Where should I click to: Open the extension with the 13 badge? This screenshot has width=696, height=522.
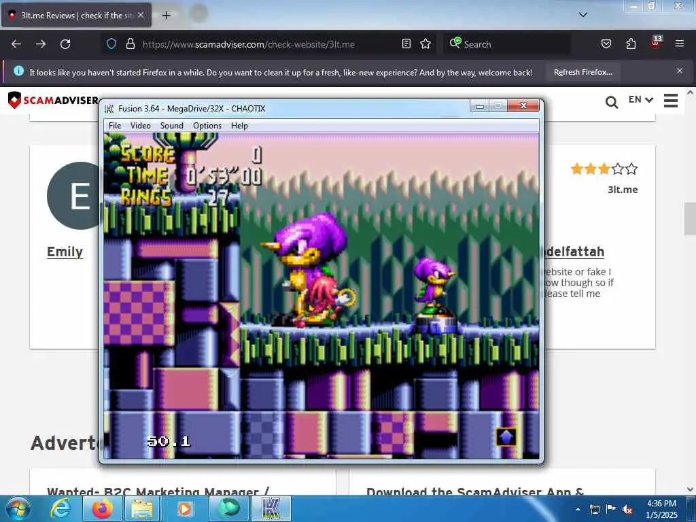[656, 43]
